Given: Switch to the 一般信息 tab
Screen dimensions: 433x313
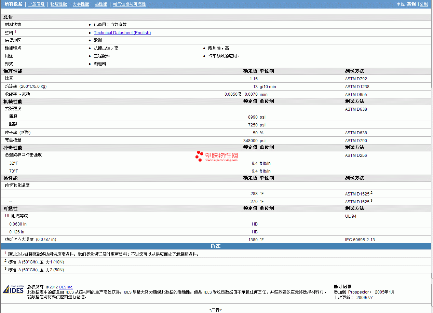Looking at the screenshot, I should [36, 4].
